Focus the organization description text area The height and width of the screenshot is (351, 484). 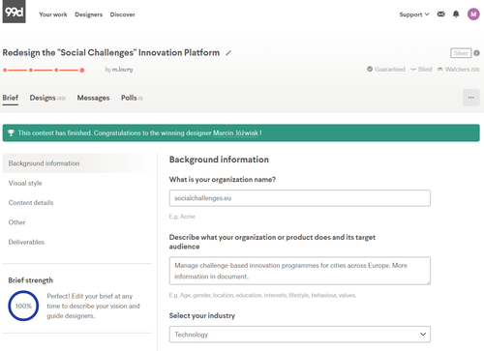300,271
